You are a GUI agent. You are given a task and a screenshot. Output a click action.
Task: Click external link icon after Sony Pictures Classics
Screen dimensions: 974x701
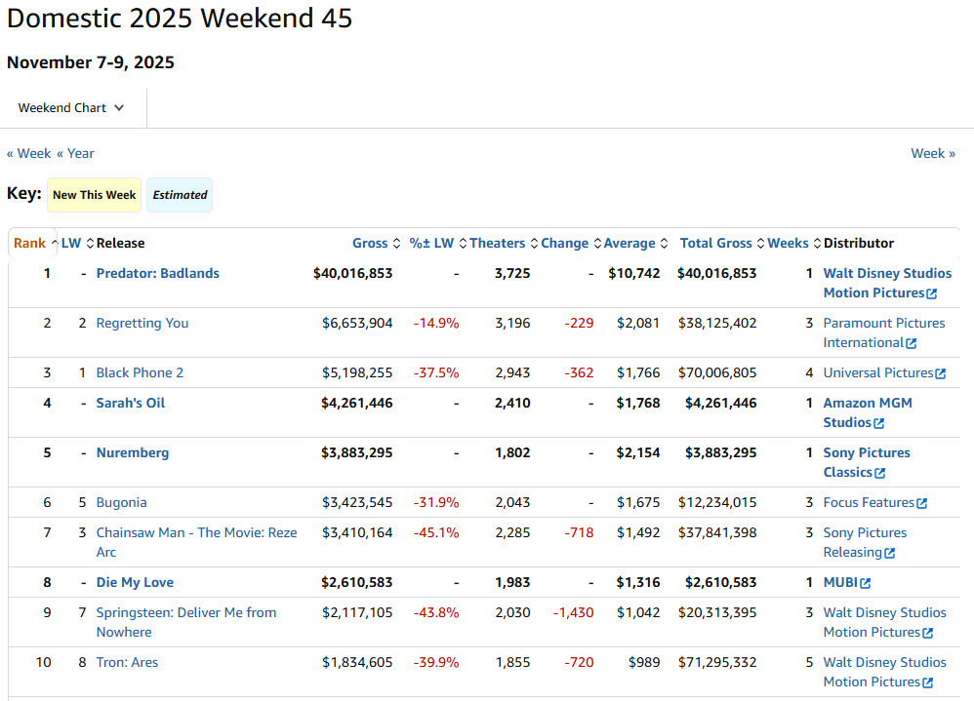[880, 473]
